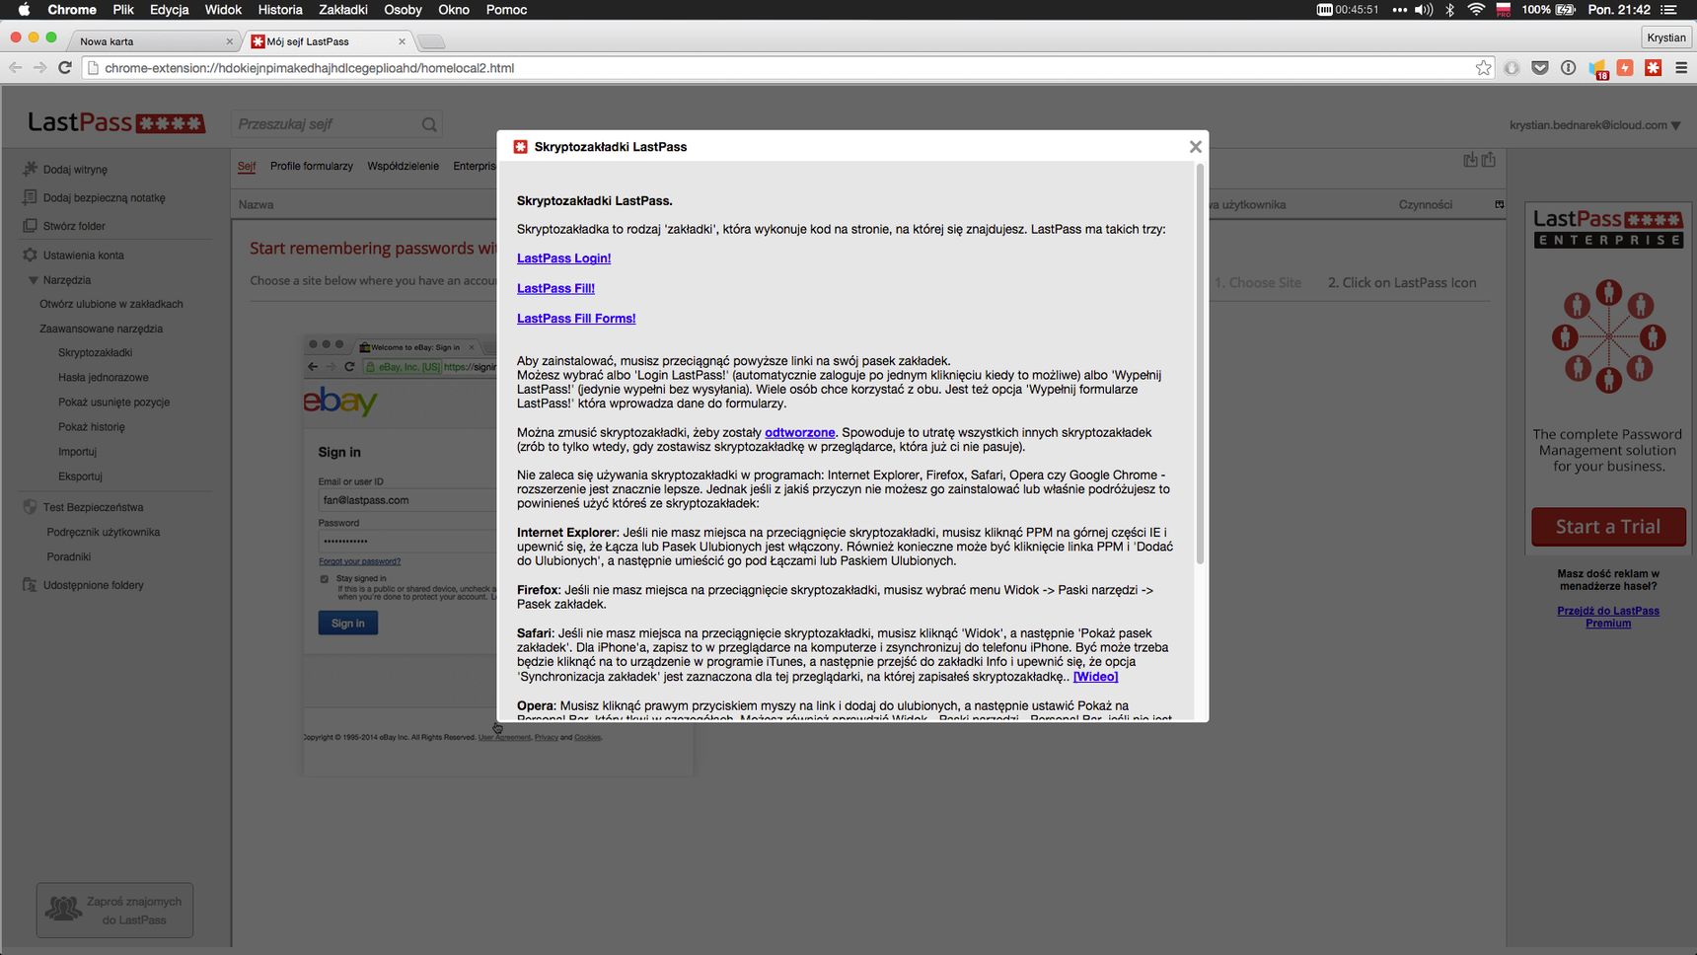Switch to the Sejf tab
1697x955 pixels.
click(247, 166)
